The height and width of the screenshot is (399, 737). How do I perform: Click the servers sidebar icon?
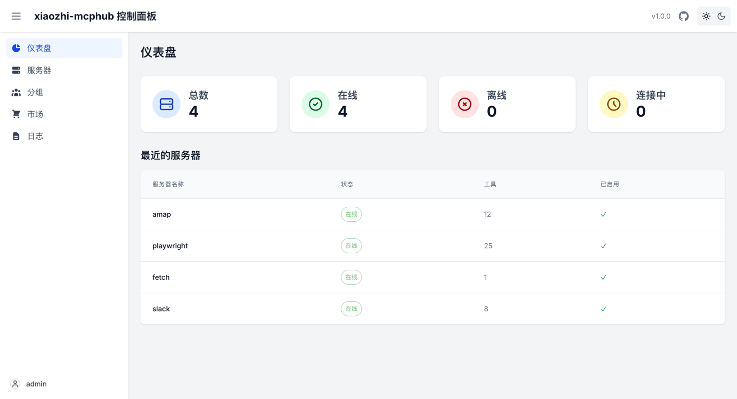click(x=16, y=70)
